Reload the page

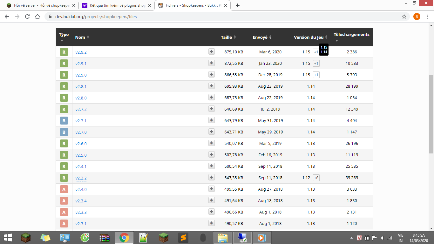pos(27,17)
